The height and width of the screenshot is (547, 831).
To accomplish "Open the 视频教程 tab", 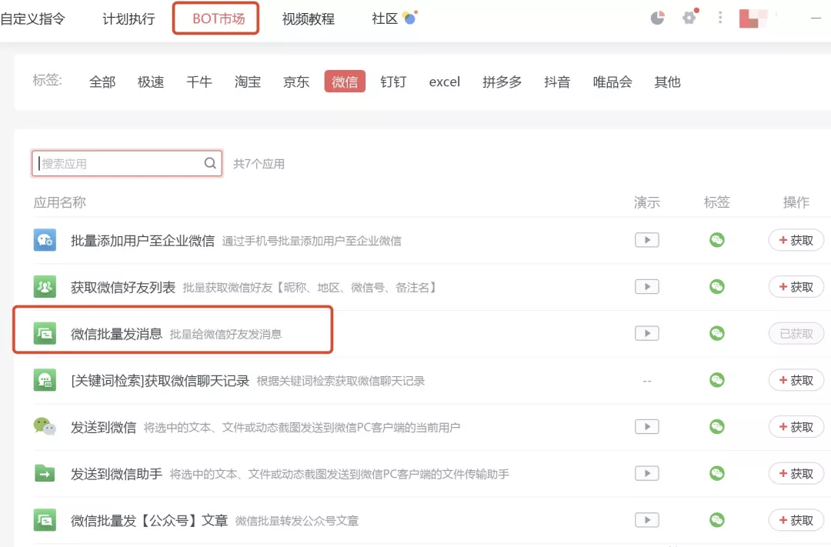I will click(x=309, y=18).
